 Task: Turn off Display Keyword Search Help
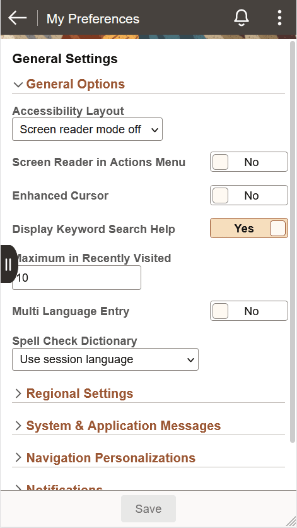coord(249,228)
